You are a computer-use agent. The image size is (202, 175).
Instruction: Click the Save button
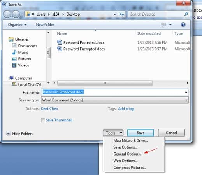pos(141,133)
